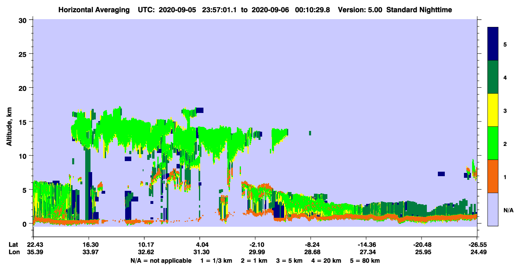Click the lavender N/A colorbar segment

coord(493,209)
